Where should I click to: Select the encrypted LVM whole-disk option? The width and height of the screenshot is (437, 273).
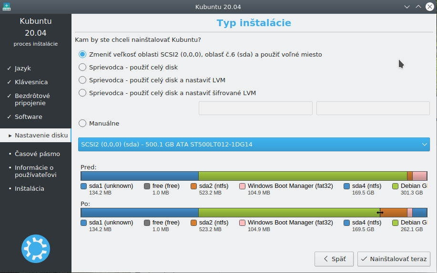click(x=167, y=93)
